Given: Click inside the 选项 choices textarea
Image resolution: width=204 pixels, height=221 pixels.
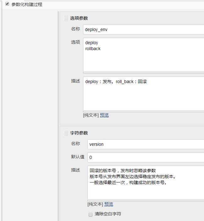Looking at the screenshot, I should coord(144,55).
